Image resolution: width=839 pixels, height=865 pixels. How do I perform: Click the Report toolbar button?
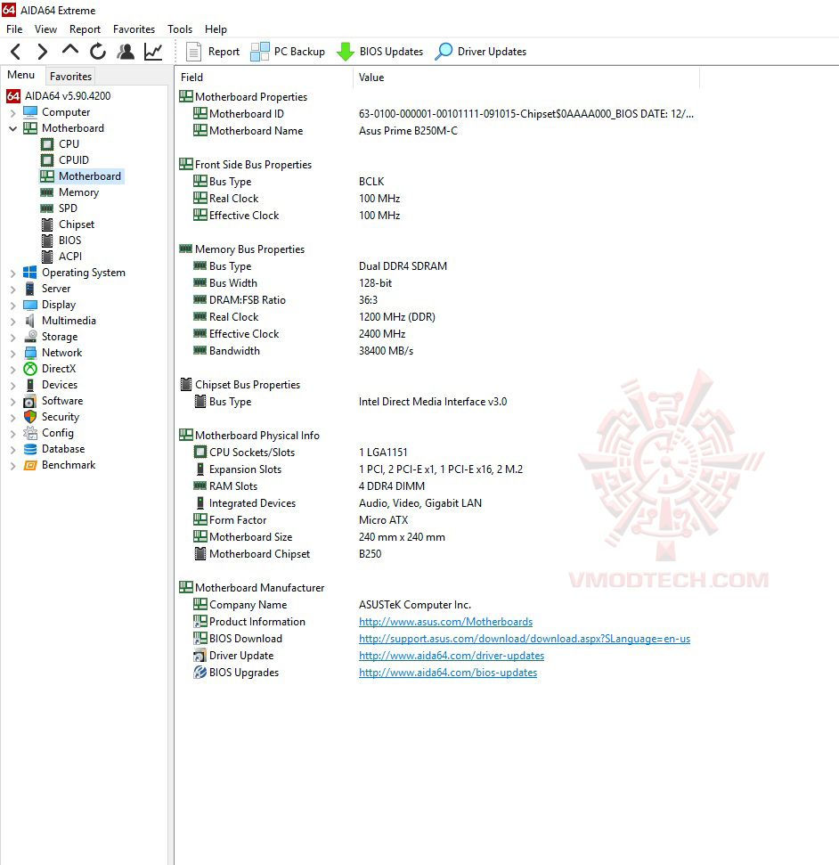[x=213, y=52]
